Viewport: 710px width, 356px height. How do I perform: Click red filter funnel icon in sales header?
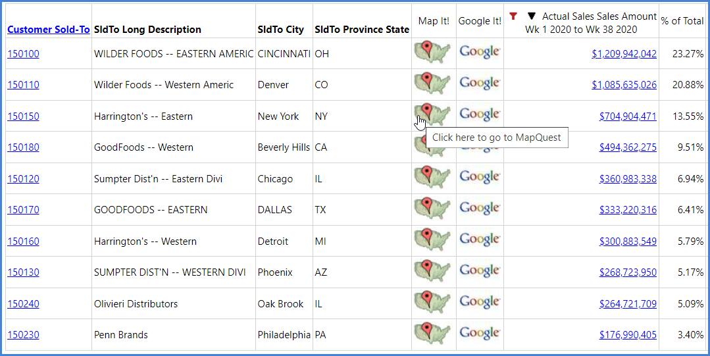click(513, 16)
